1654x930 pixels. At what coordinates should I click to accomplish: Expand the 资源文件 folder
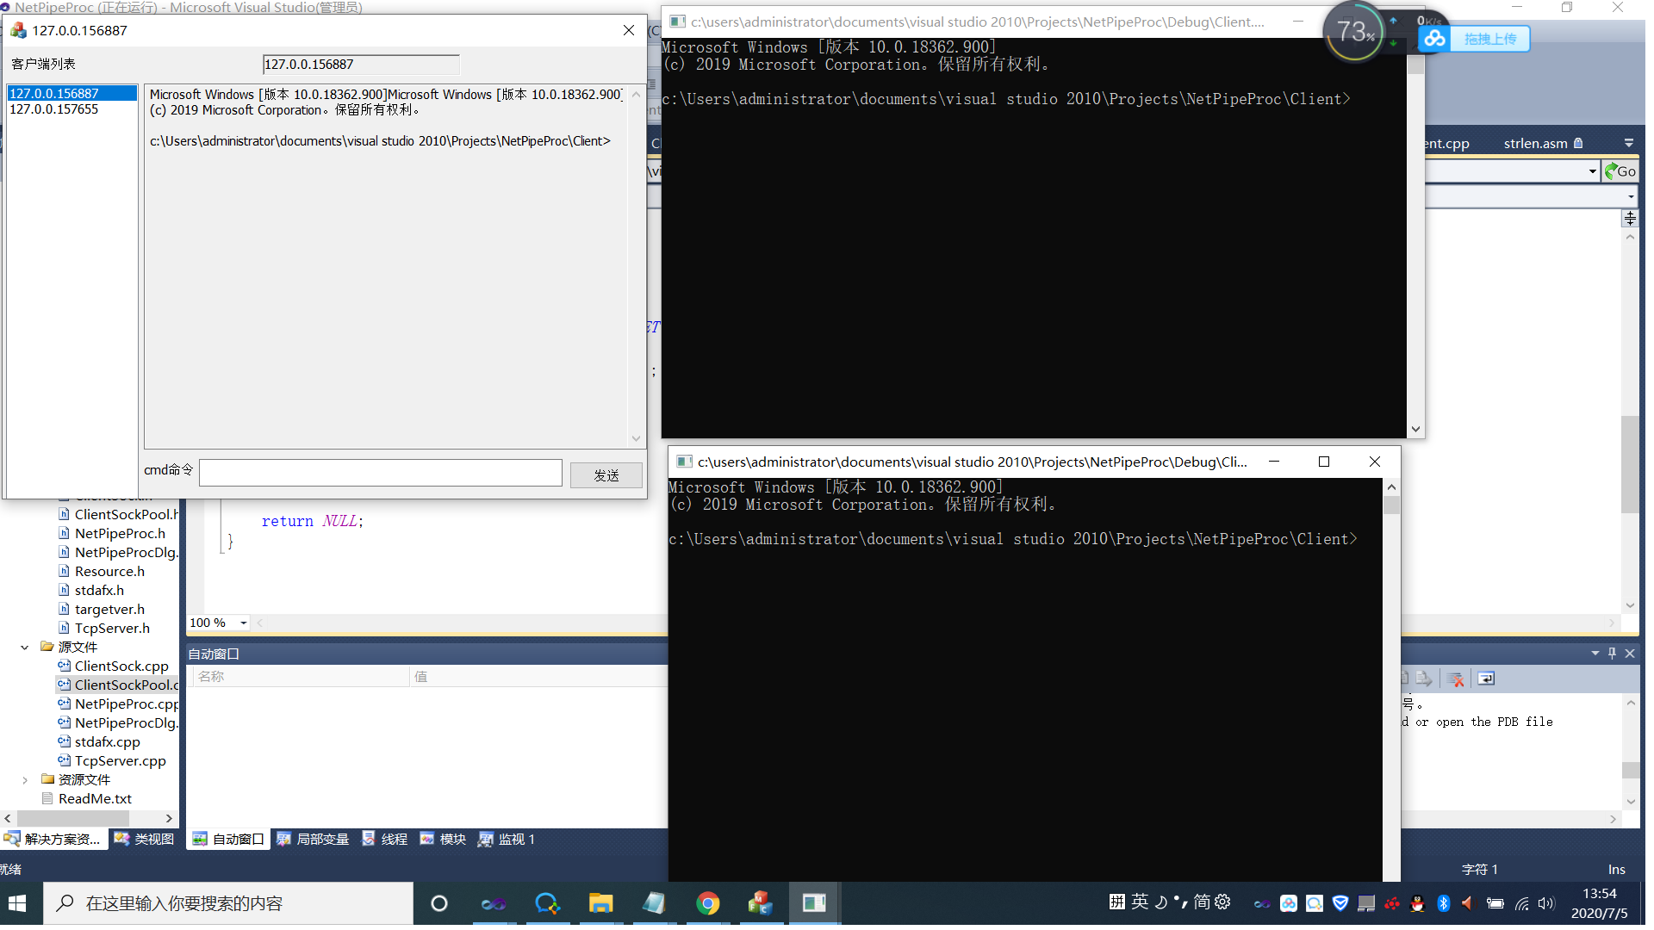coord(24,779)
